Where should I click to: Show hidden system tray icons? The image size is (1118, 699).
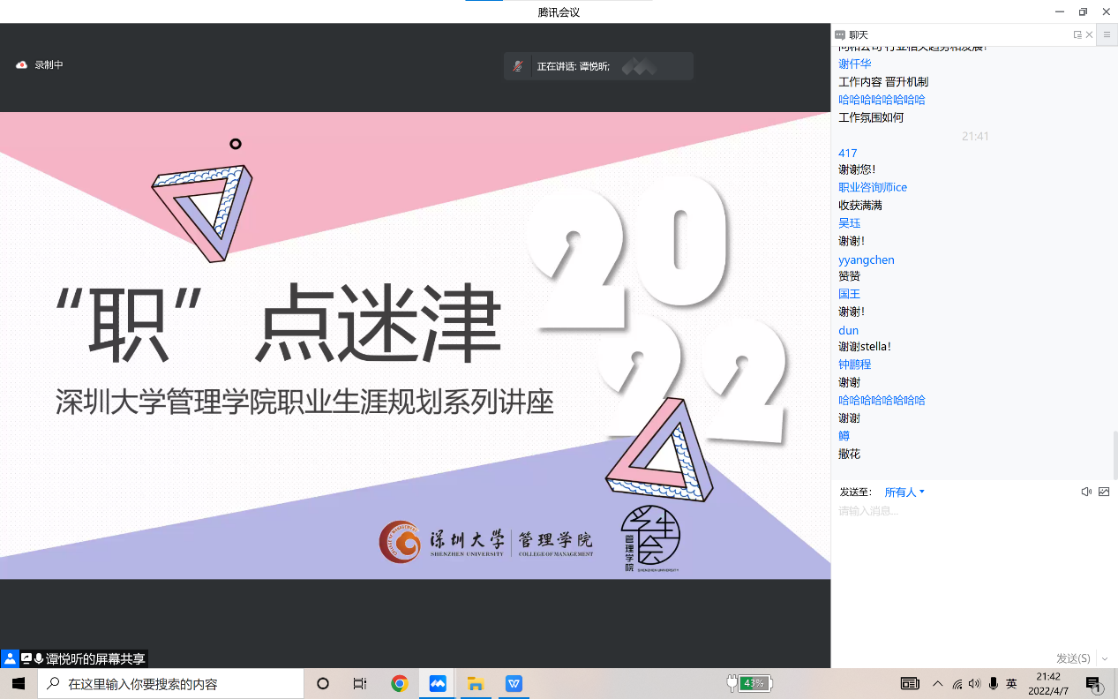click(x=937, y=683)
